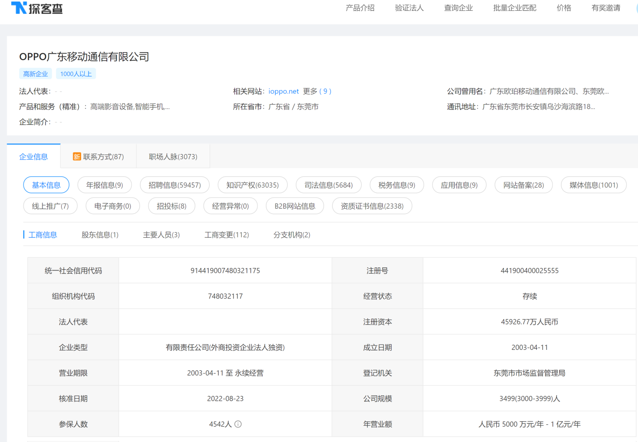
Task: Open the 年报信息(9) section
Action: 105,185
